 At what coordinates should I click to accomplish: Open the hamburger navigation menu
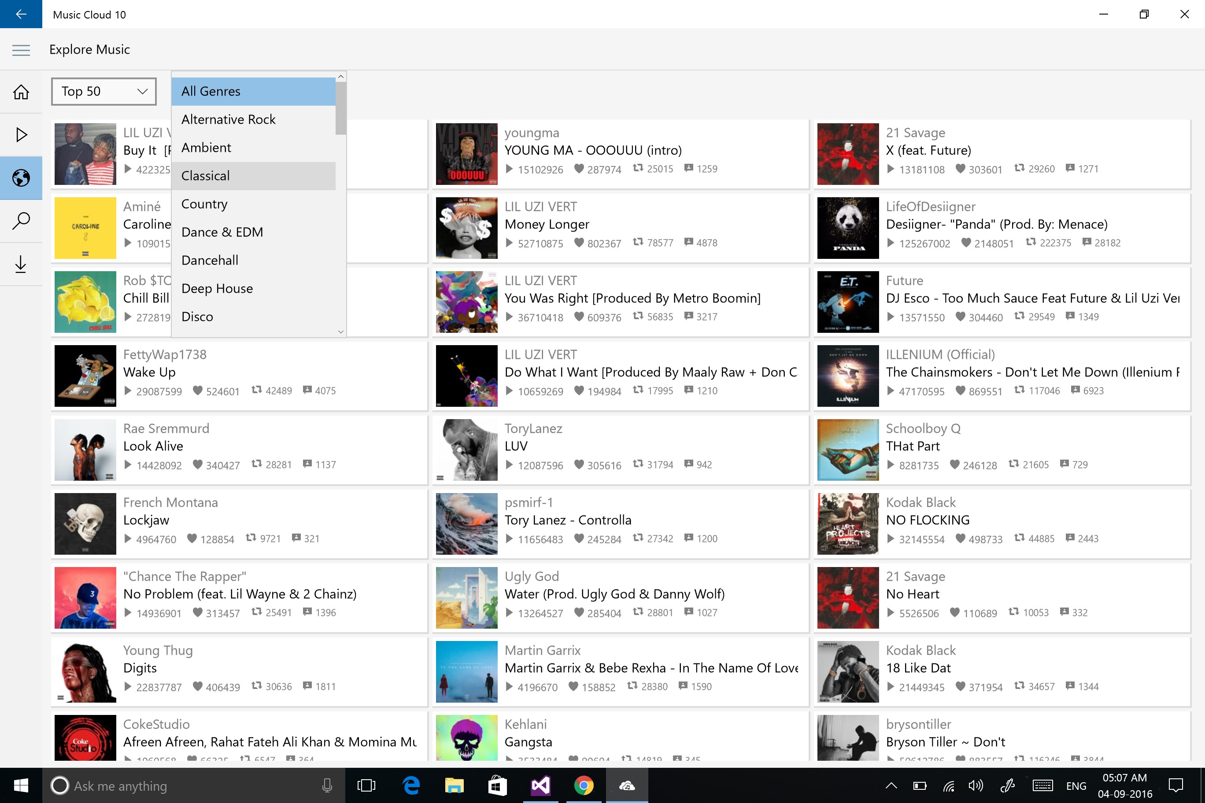[21, 50]
